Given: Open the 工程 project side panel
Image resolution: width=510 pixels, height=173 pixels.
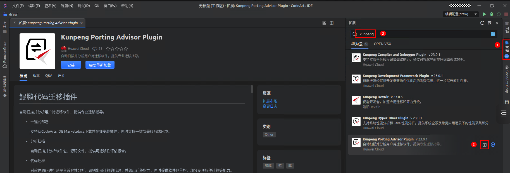Looking at the screenshot, I should [x=4, y=27].
